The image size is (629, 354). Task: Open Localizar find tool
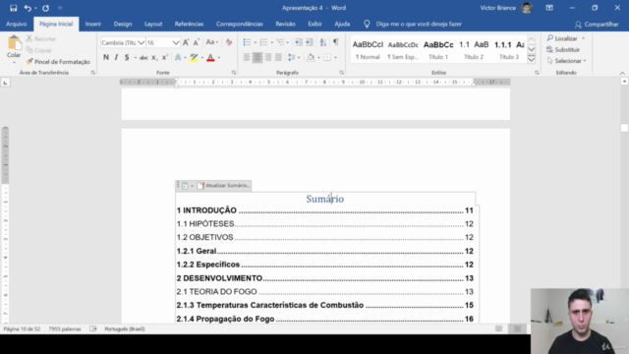coord(562,38)
